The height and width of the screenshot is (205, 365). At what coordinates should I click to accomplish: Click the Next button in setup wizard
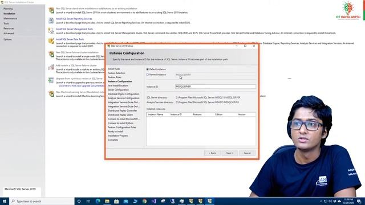pos(229,153)
